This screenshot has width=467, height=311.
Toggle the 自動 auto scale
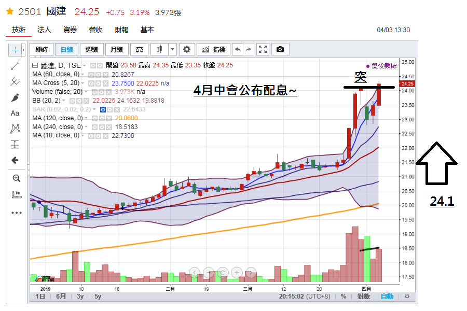tap(387, 296)
